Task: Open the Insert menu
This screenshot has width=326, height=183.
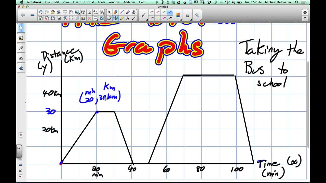Action: 77,2
